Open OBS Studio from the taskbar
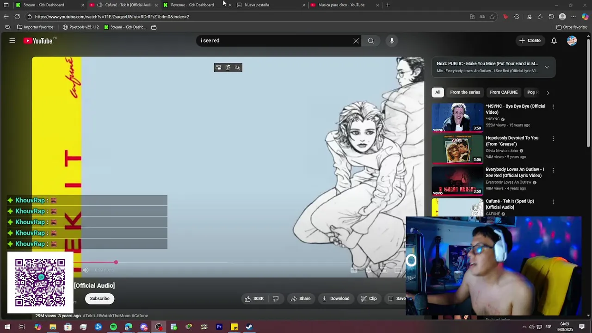Screen dimensions: 592x333 click(x=159, y=327)
